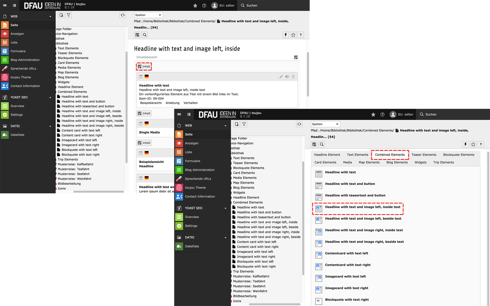The image size is (490, 306).
Task: Toggle the hamburger menu to minimize modules
Action: (x=5, y=5)
